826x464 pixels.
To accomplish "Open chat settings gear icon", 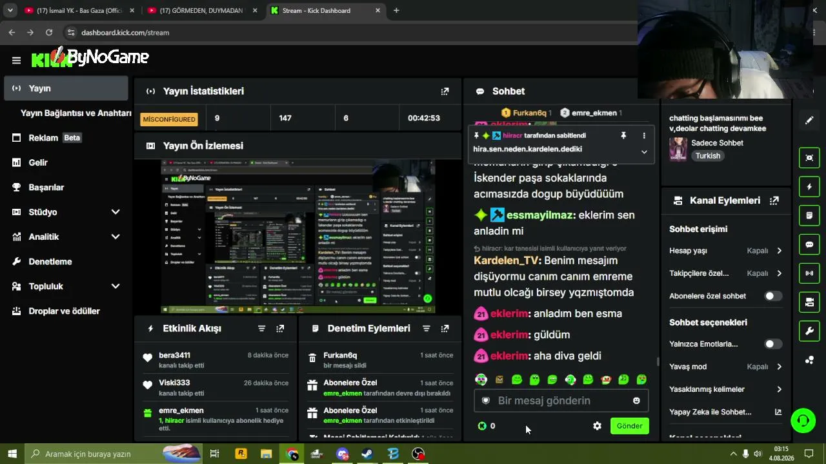I will 597,426.
